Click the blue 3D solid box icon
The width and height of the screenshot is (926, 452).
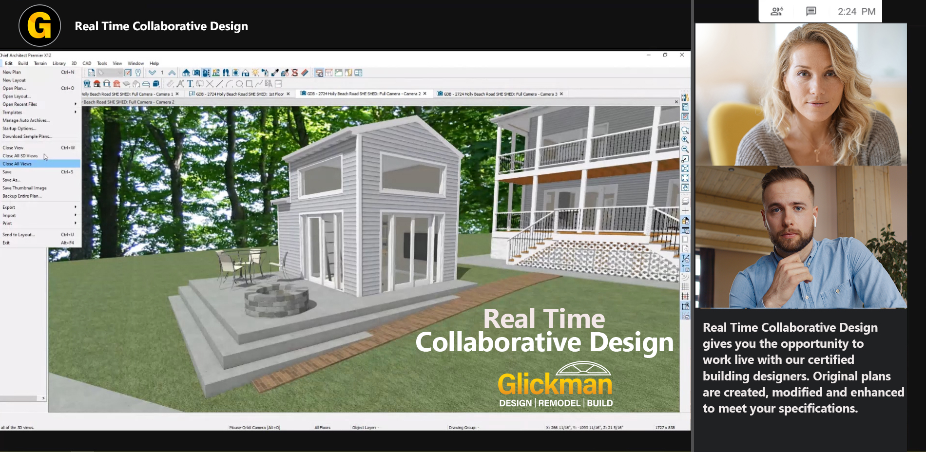(156, 83)
